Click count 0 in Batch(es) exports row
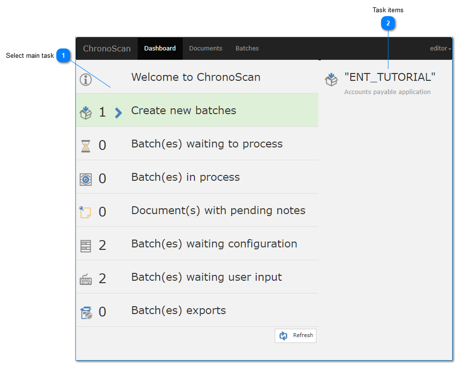This screenshot has width=457, height=365. 102,312
